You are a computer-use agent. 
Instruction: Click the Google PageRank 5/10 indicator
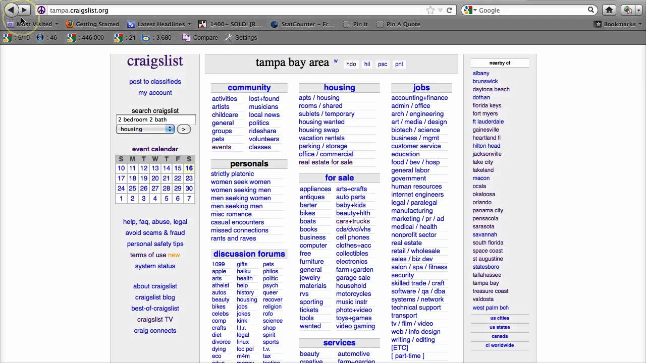(x=17, y=37)
